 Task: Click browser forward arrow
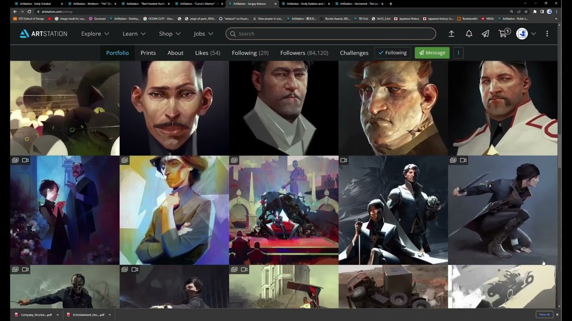click(22, 11)
